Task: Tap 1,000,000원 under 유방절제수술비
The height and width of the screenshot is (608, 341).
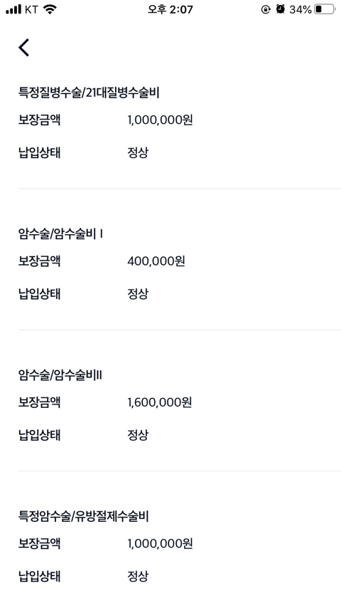Action: pos(161,544)
